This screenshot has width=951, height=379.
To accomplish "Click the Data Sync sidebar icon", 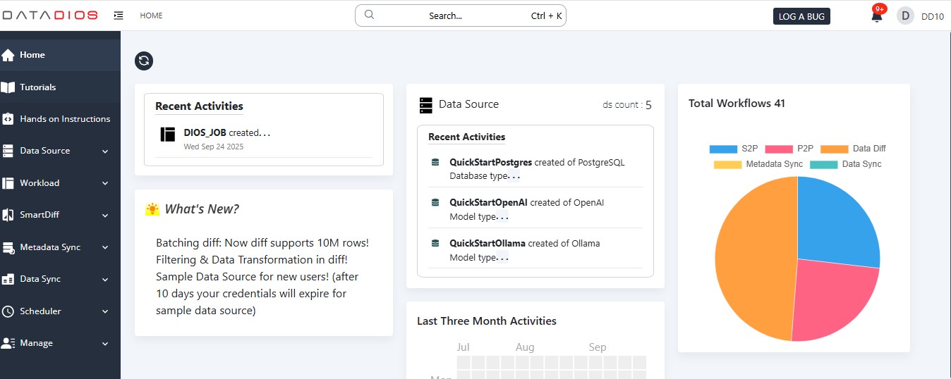I will coord(8,279).
